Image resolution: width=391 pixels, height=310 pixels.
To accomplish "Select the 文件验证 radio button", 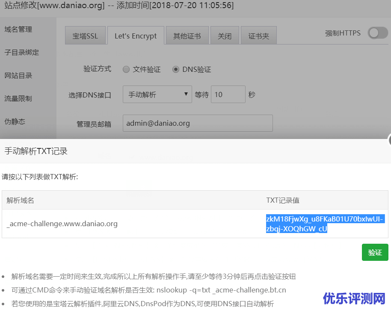I will 126,69.
